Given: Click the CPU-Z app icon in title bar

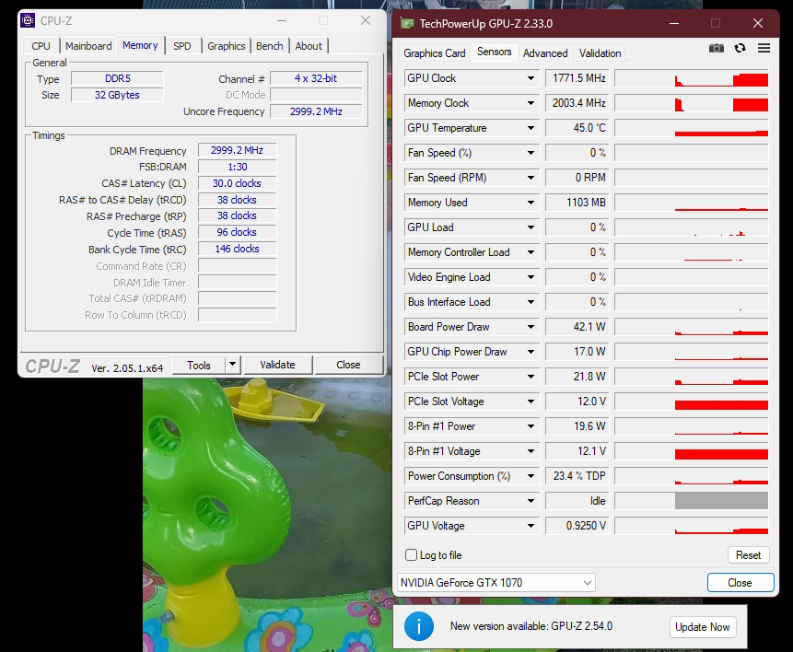Looking at the screenshot, I should pyautogui.click(x=28, y=20).
